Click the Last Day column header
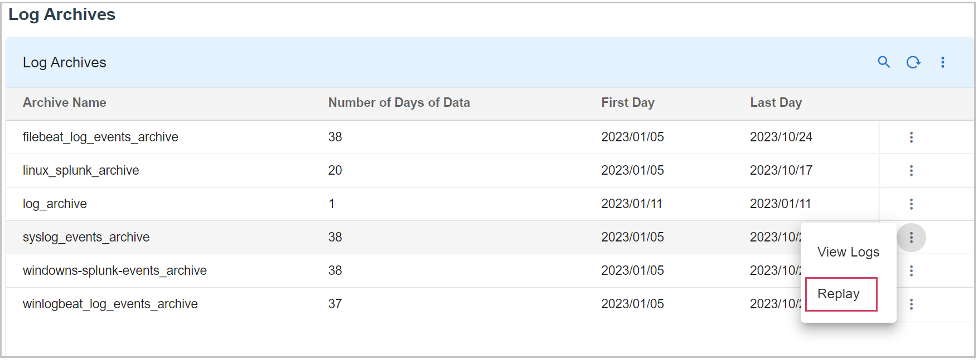 776,103
